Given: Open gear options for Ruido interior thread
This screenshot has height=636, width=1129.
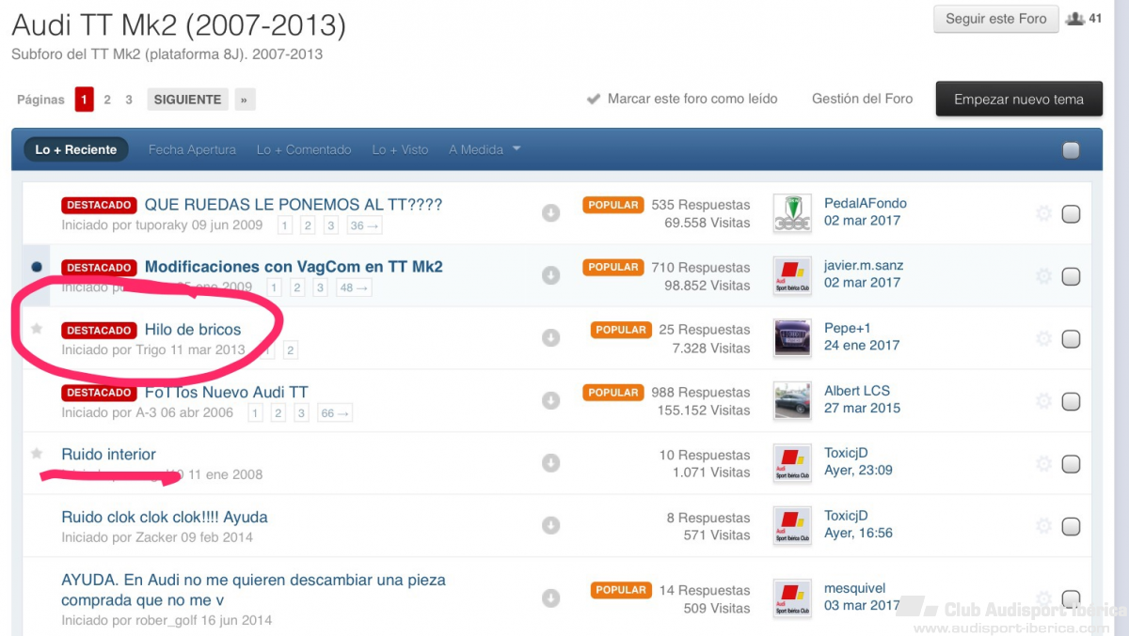Looking at the screenshot, I should click(1043, 463).
